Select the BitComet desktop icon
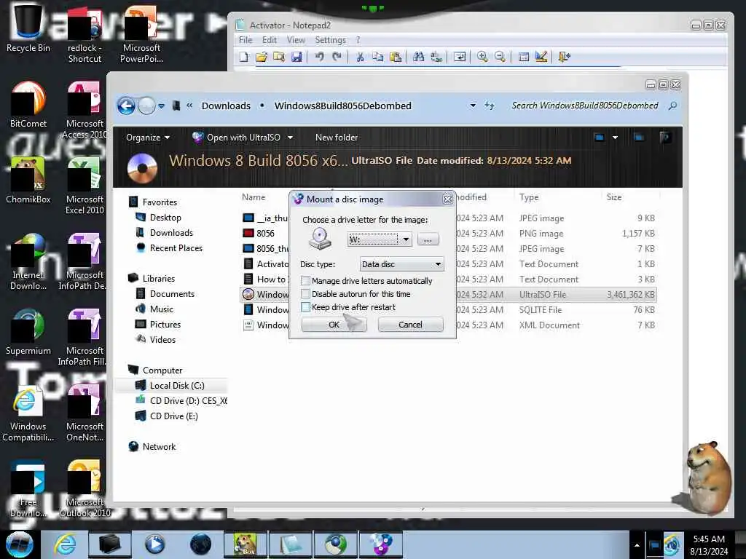Screen dimensions: 746x559 pyautogui.click(x=28, y=105)
